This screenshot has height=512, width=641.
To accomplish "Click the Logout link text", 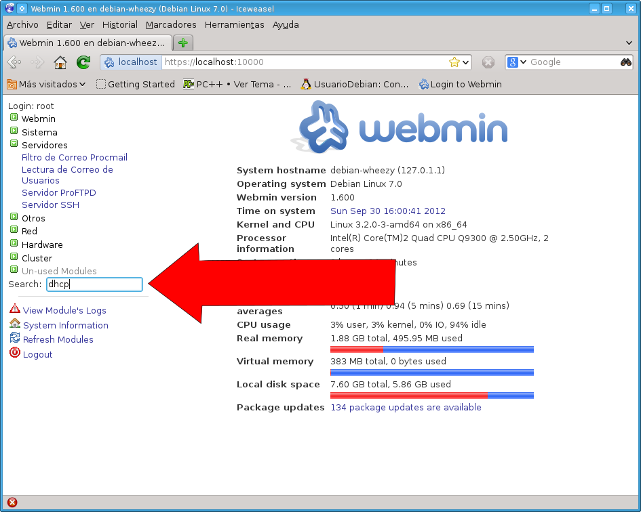I will (x=37, y=354).
